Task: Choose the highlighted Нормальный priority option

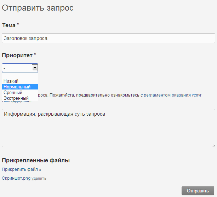Action: pyautogui.click(x=17, y=87)
